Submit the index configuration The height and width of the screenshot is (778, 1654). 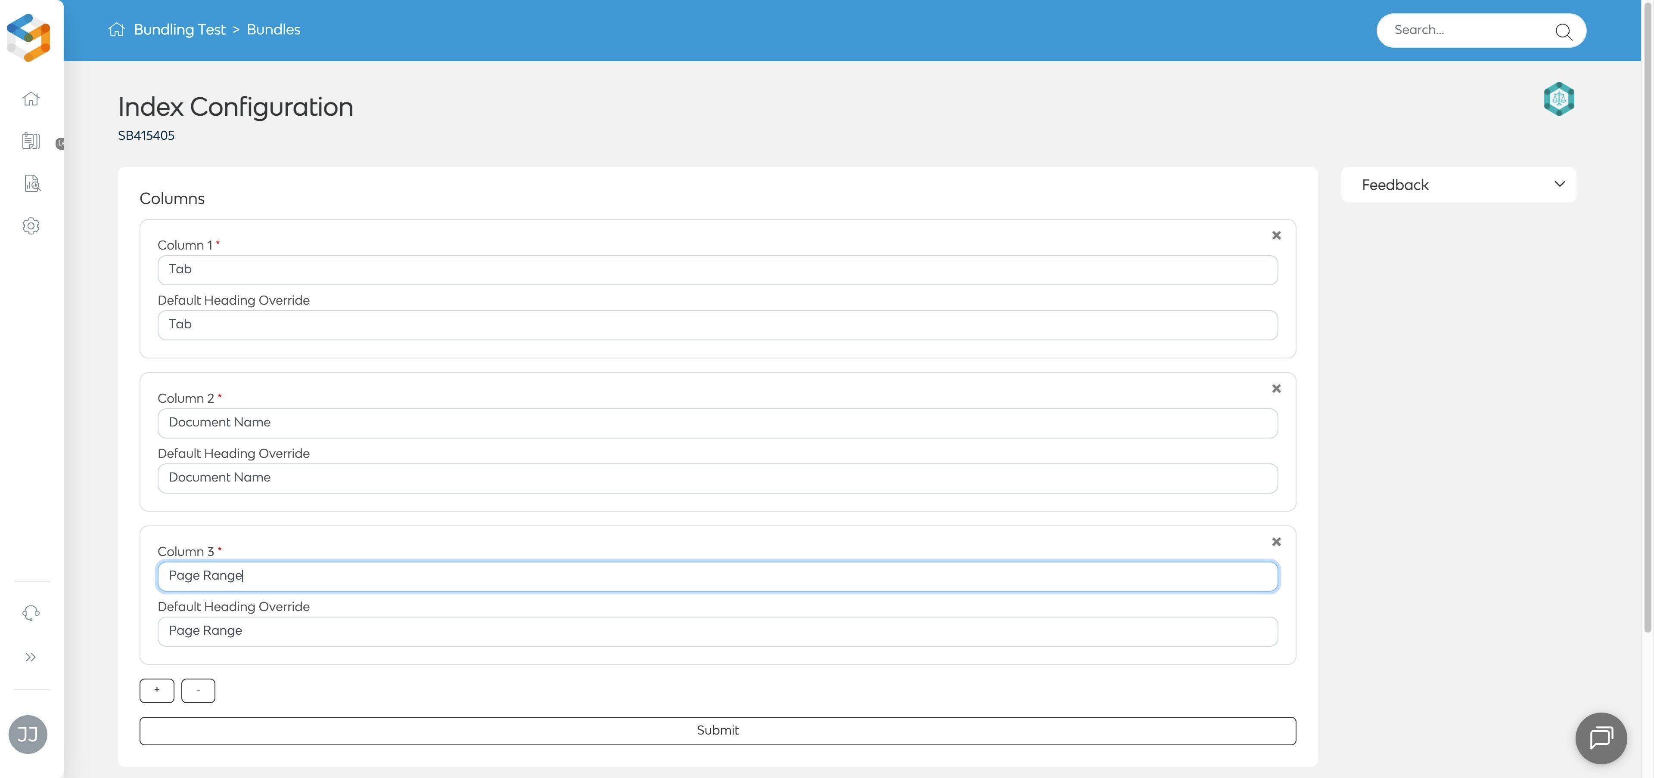717,731
